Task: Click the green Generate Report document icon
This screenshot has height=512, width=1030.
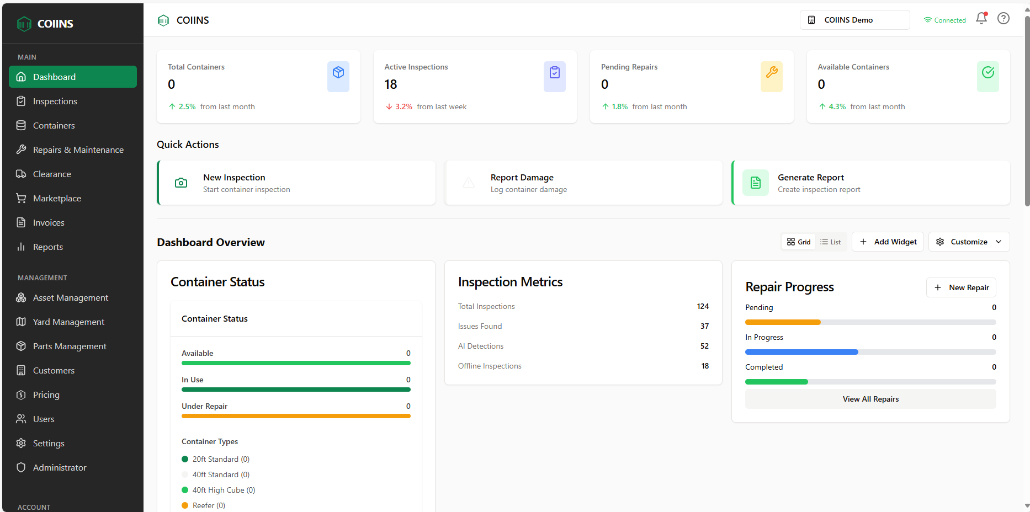Action: [x=755, y=183]
